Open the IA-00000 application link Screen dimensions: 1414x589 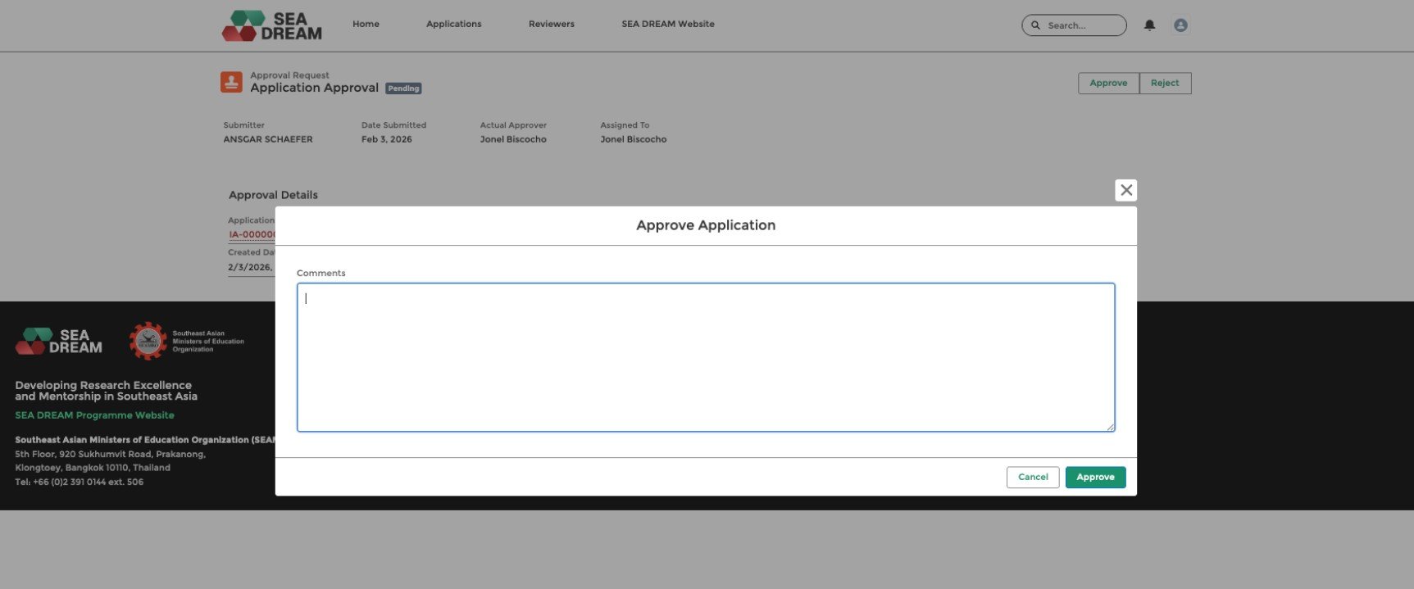click(252, 234)
